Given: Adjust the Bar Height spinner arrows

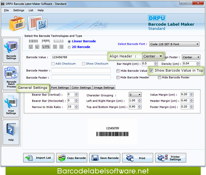Looking at the screenshot, I should 156,64.
